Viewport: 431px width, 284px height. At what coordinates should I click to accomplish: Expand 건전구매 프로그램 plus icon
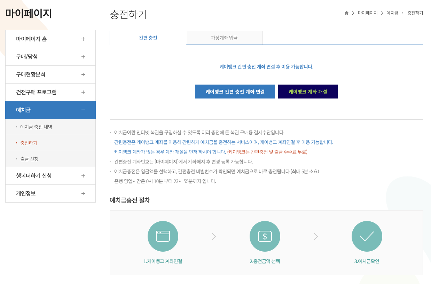(x=83, y=92)
